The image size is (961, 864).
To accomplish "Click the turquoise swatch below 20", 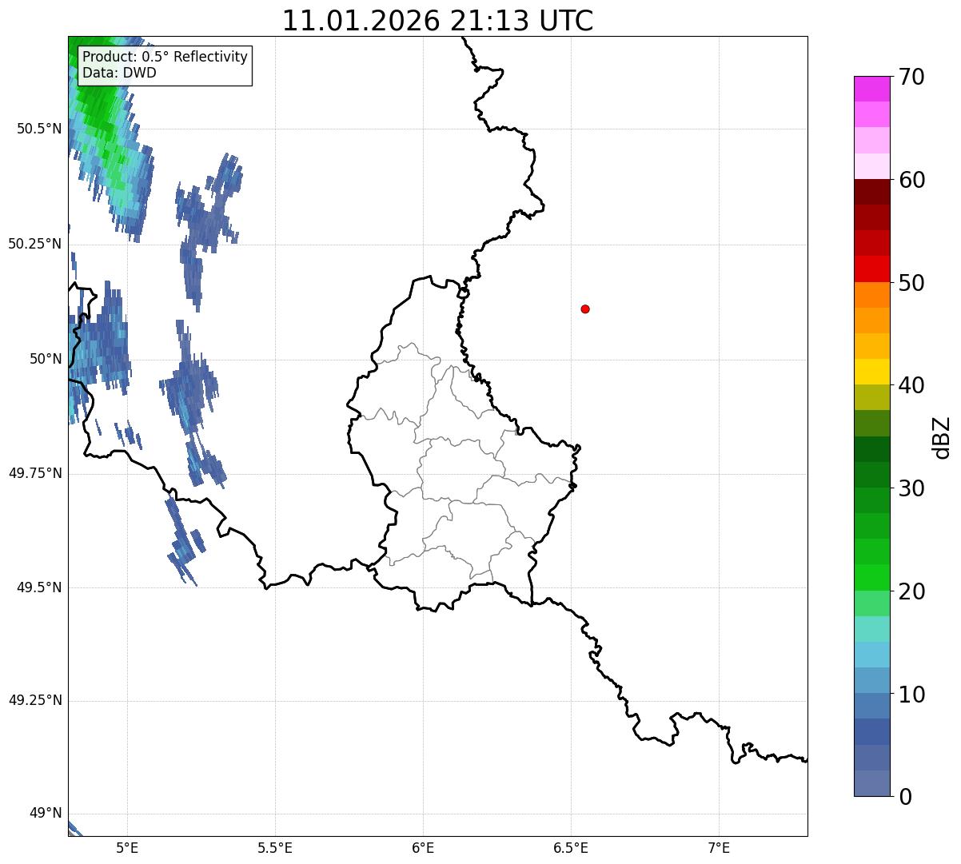I will 871,629.
